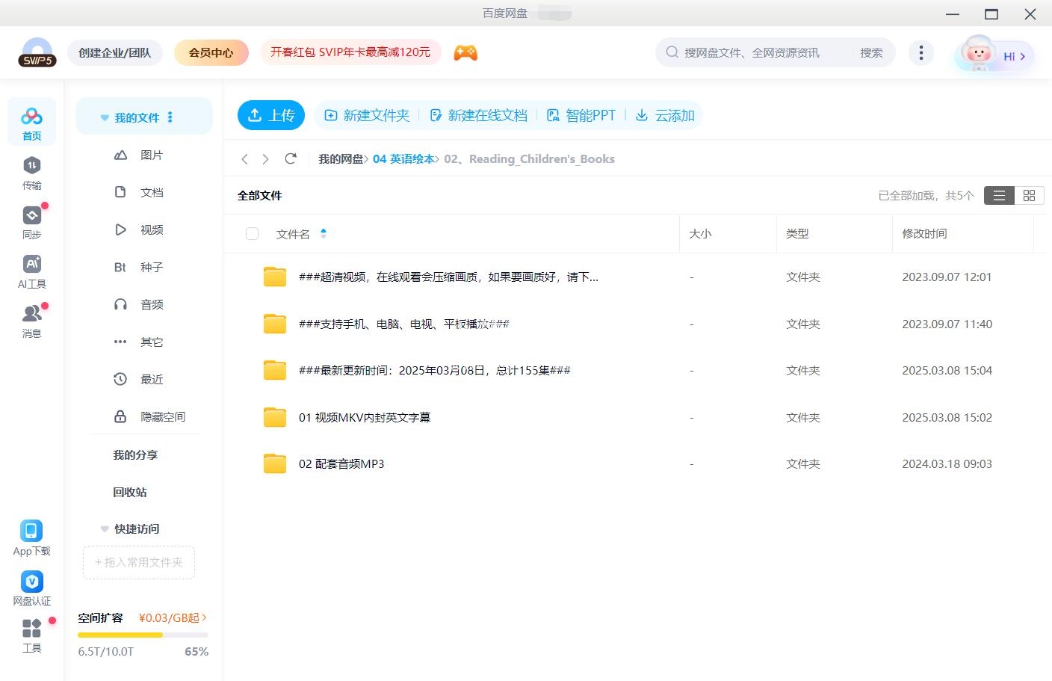1052x681 pixels.
Task: Select the 首页 (Home) sidebar icon
Action: click(31, 121)
